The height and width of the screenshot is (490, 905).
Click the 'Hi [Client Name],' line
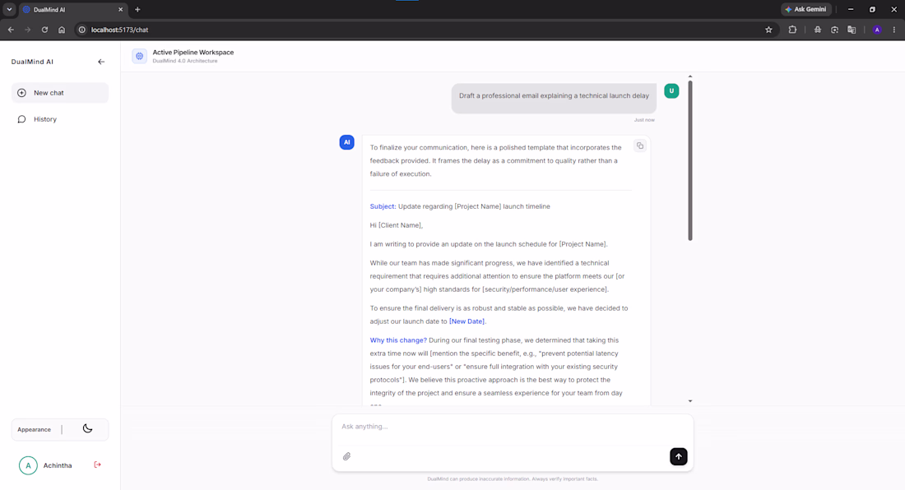pyautogui.click(x=397, y=225)
